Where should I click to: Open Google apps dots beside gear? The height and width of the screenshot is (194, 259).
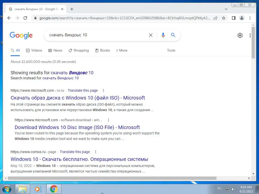point(250,35)
